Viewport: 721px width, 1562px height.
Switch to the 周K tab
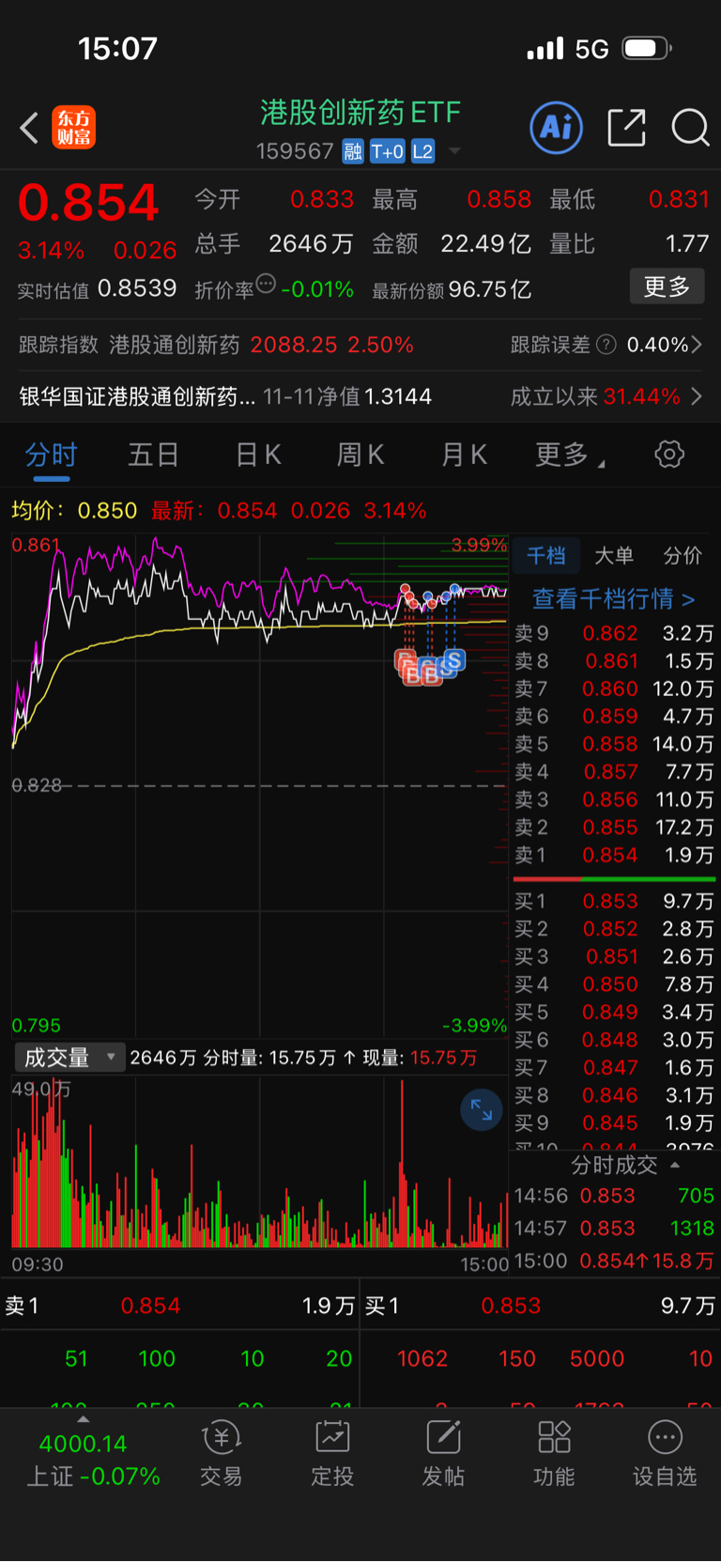pos(360,456)
